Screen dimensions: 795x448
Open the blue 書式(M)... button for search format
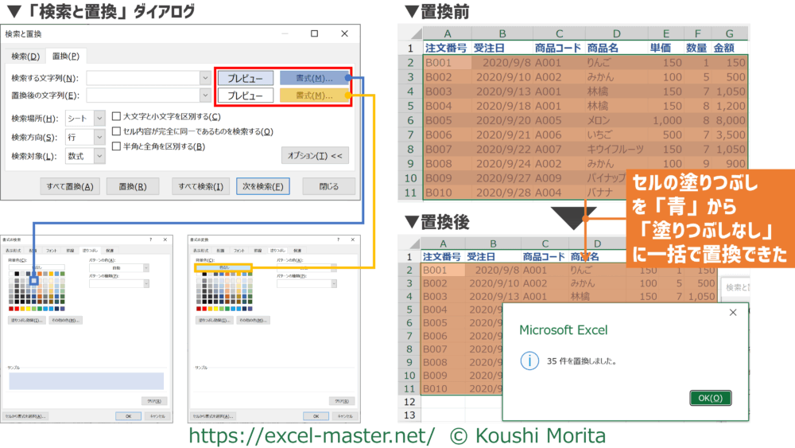[315, 78]
